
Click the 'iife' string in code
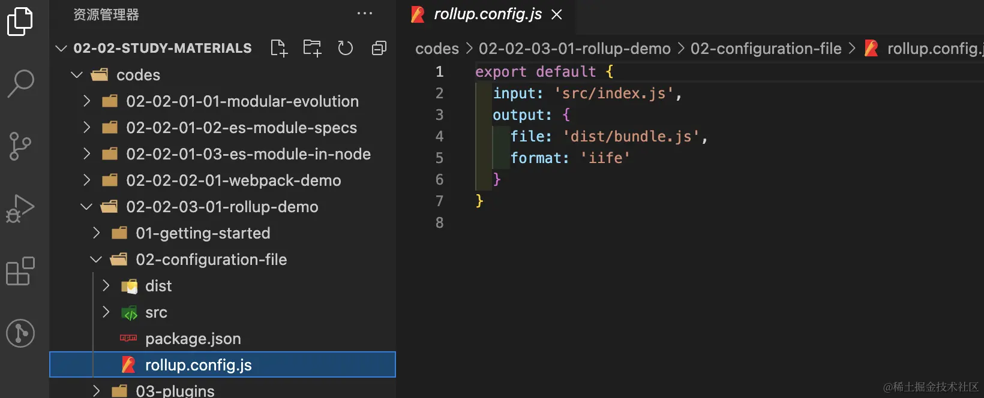click(x=605, y=158)
